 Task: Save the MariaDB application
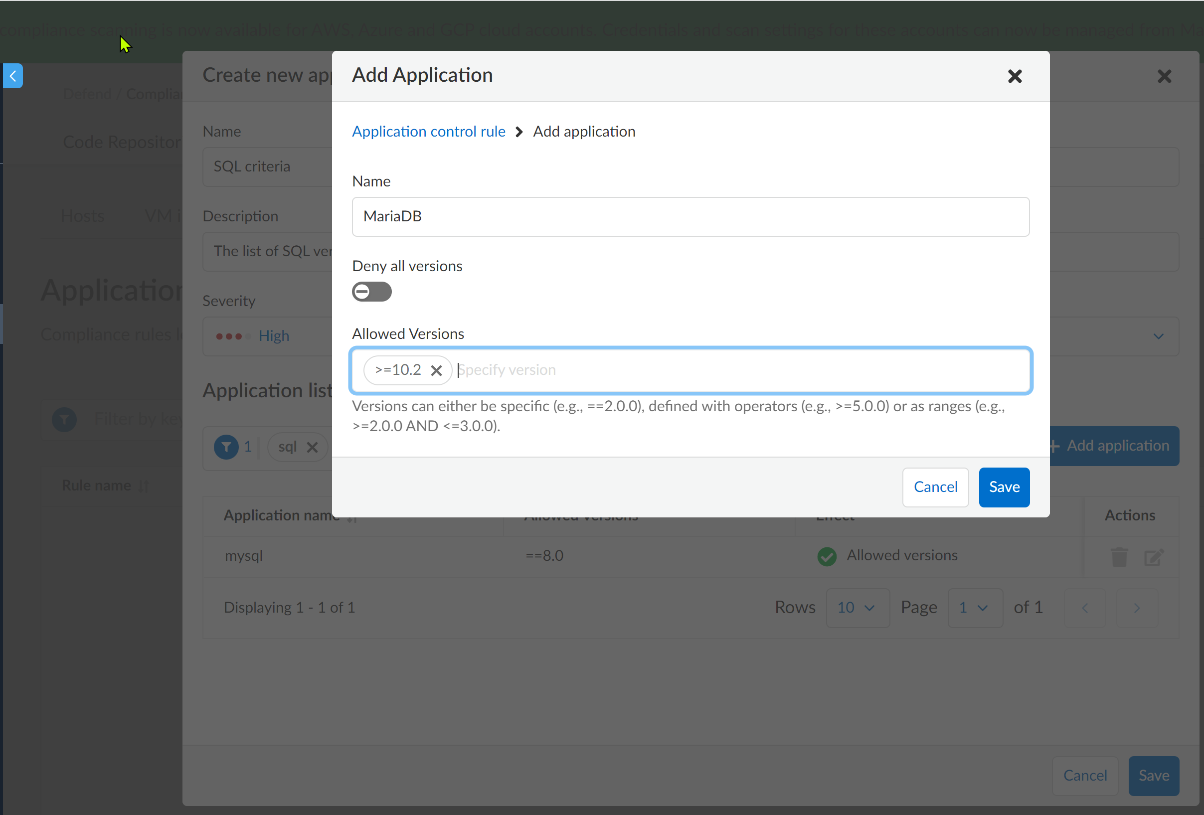point(1004,487)
